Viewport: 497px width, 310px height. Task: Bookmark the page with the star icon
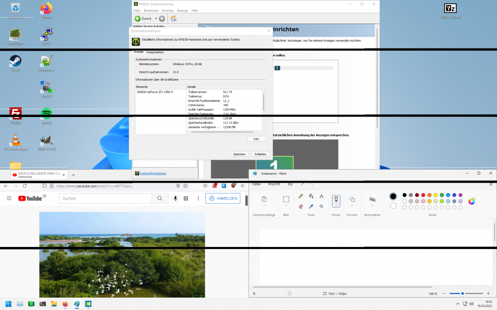point(185,186)
